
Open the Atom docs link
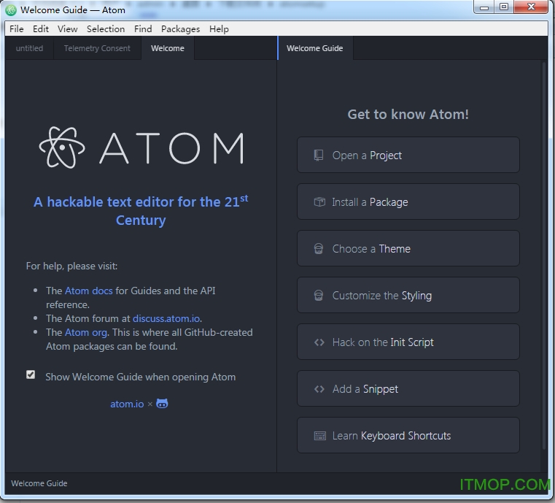click(88, 291)
